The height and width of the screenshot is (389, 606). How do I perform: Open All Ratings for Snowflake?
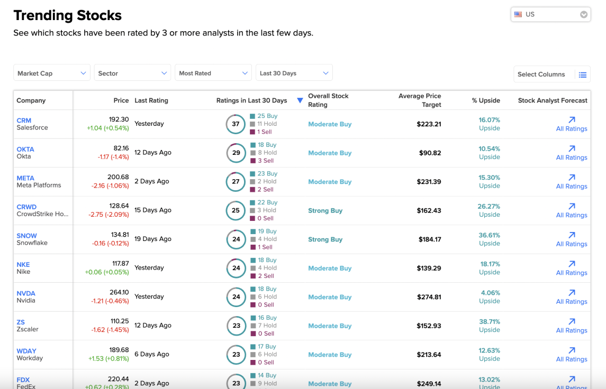pos(572,244)
